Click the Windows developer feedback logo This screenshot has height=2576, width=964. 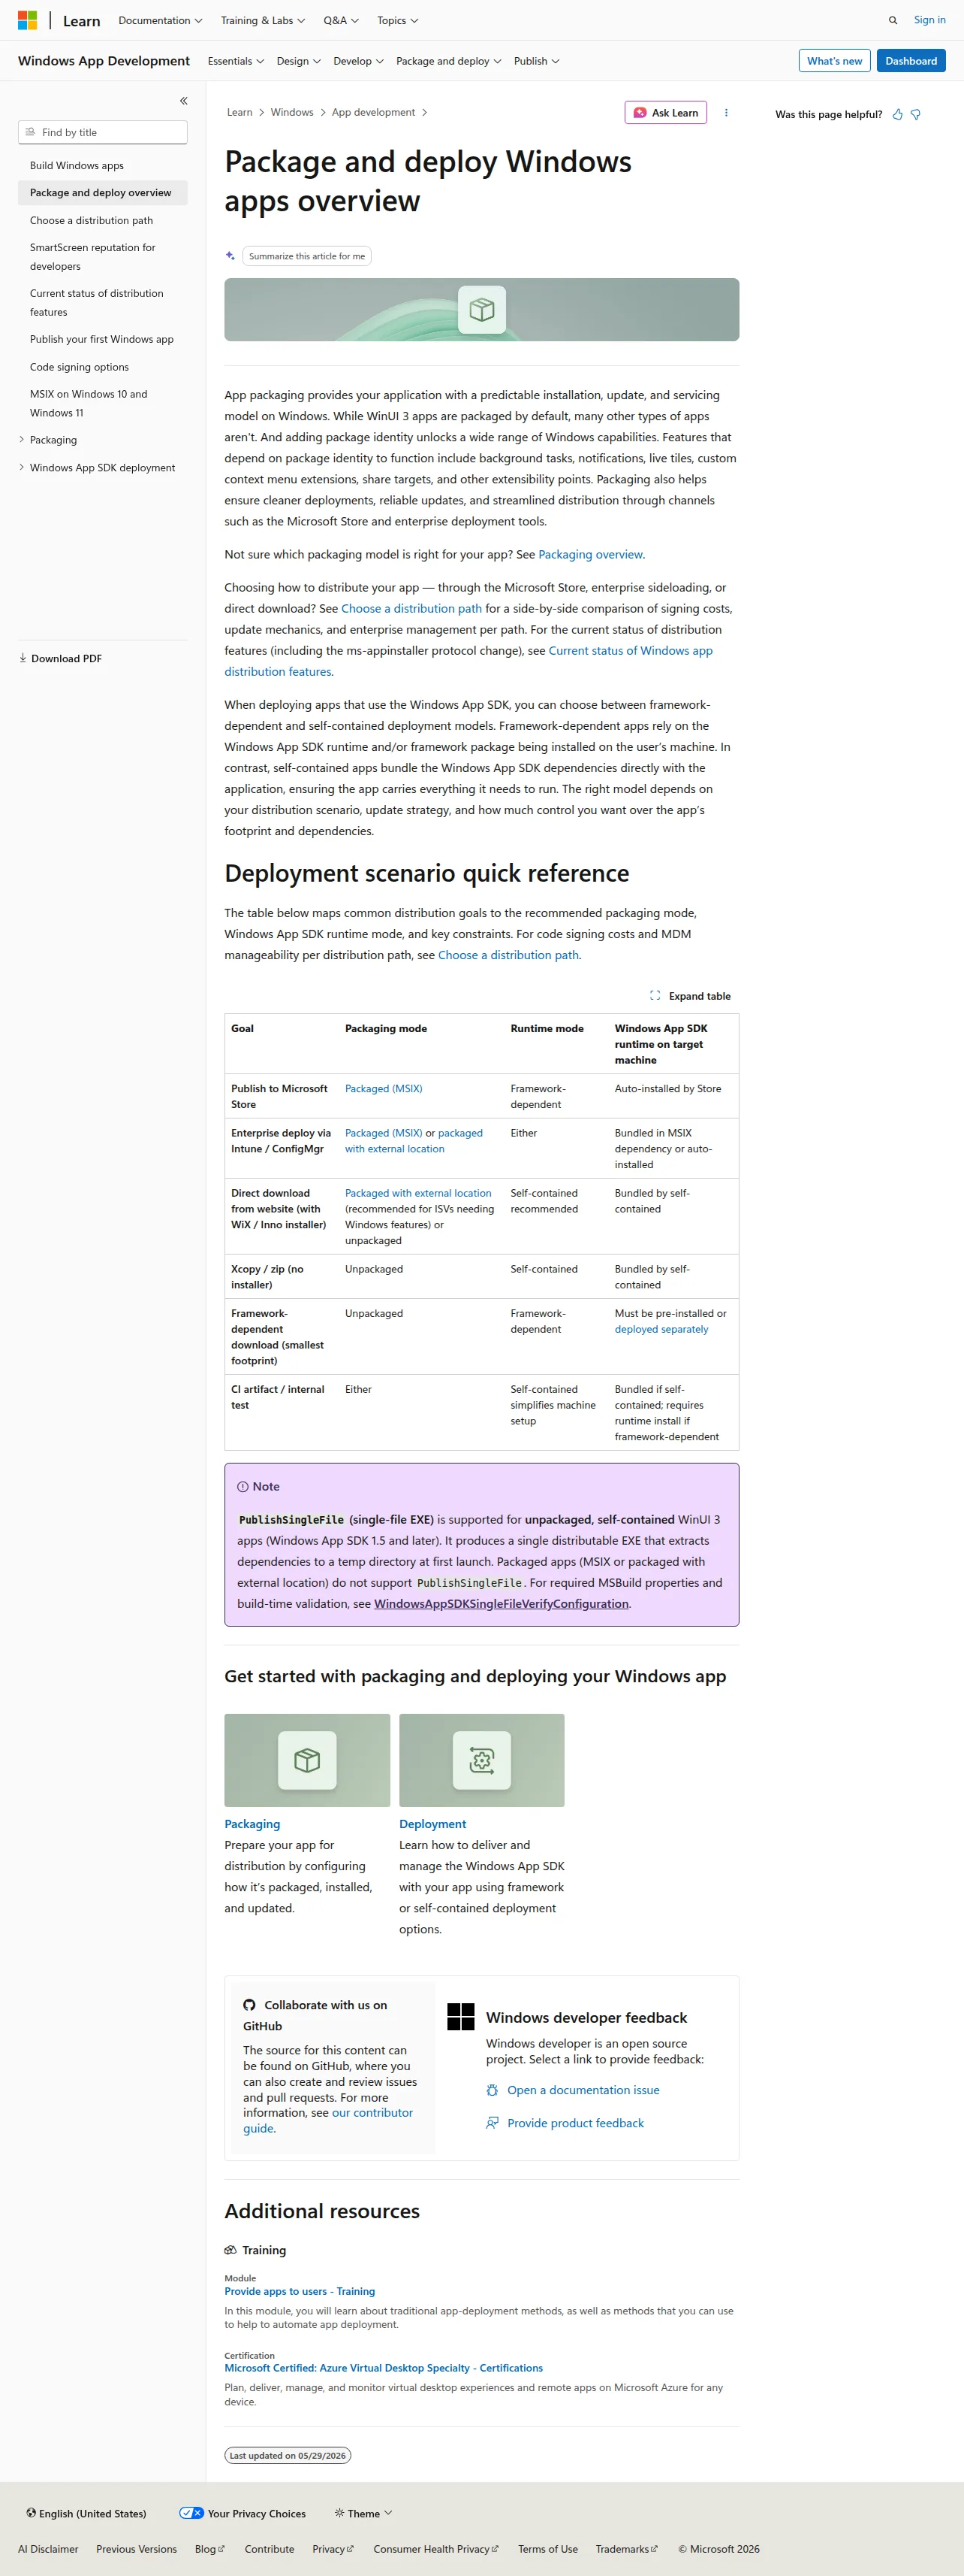click(x=460, y=2017)
